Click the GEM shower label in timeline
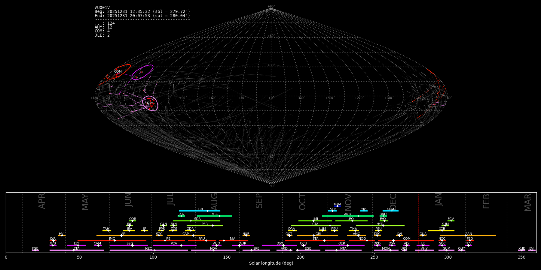 click(x=390, y=209)
